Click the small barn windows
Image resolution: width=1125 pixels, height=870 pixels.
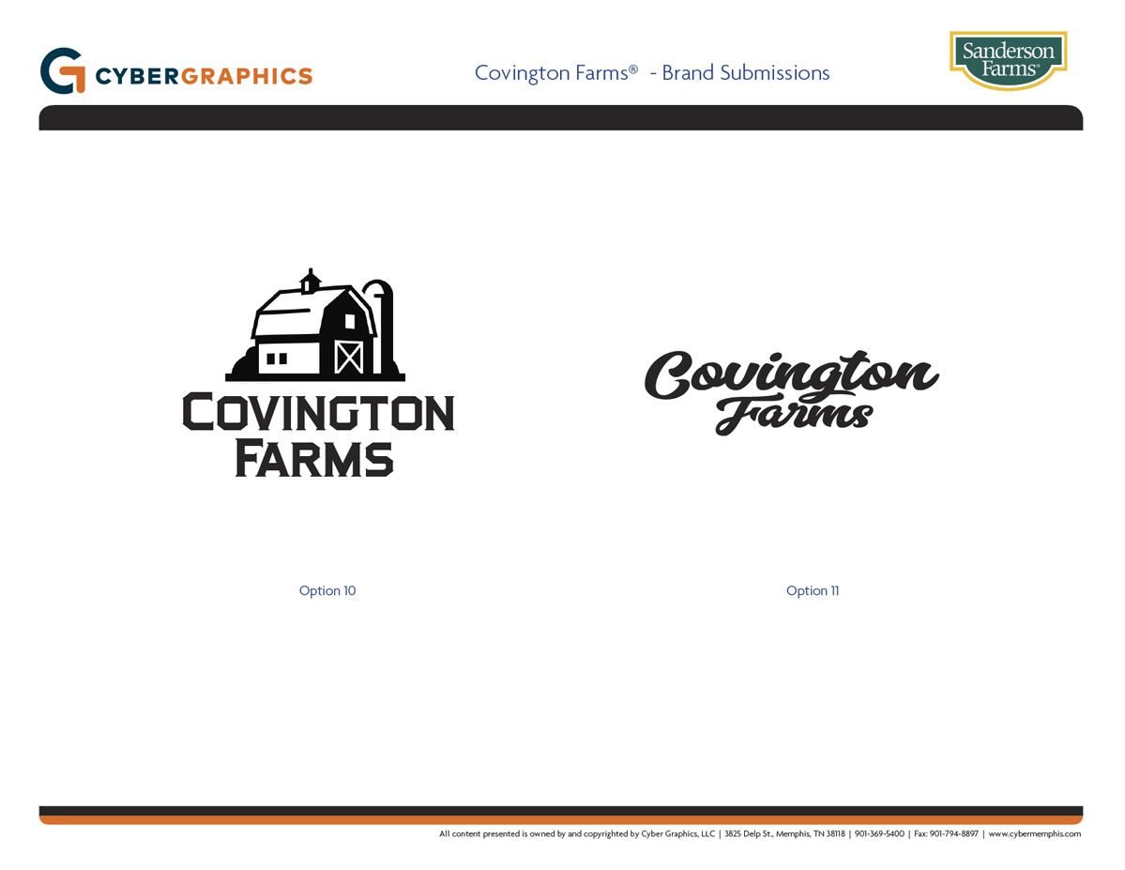(277, 358)
